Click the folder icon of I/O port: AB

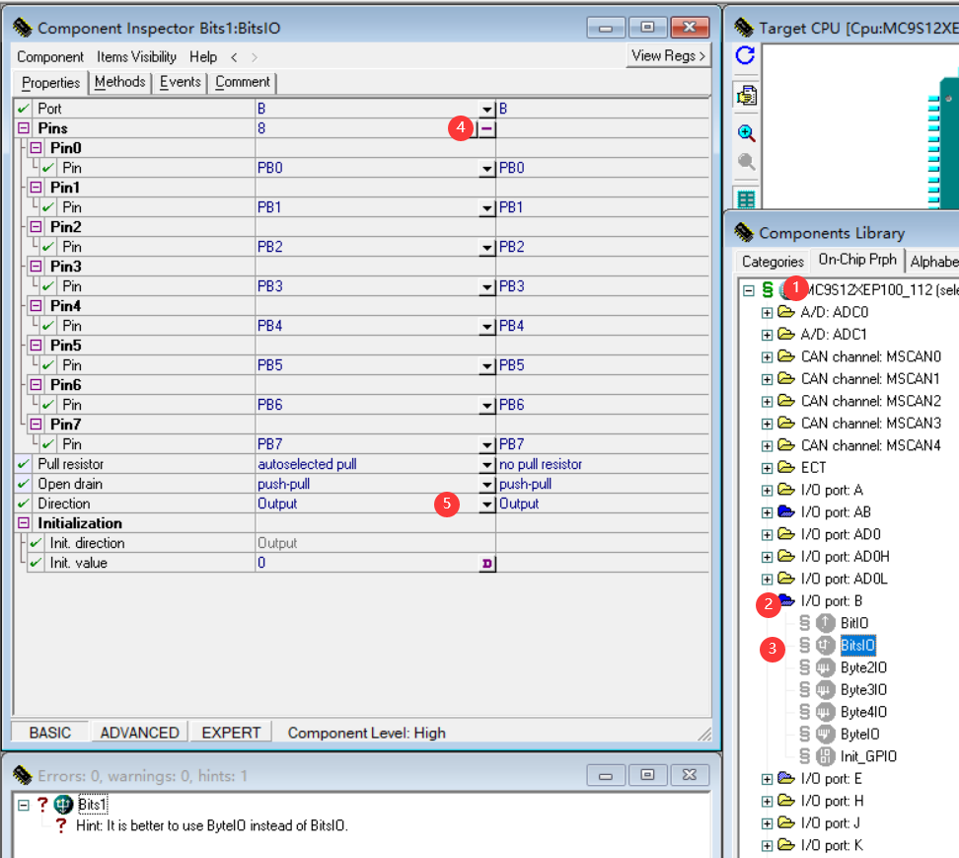point(786,511)
